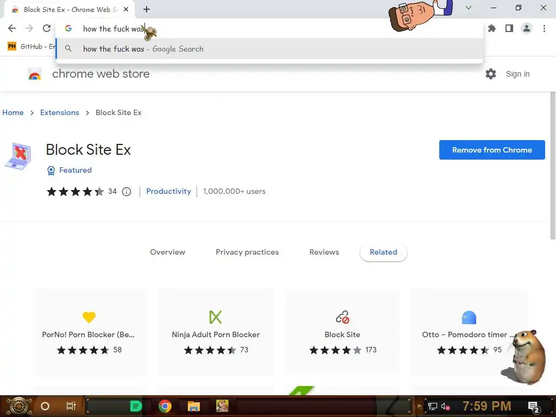The image size is (556, 417).
Task: Open the Otto Pomodoro timer card
Action: point(469,332)
